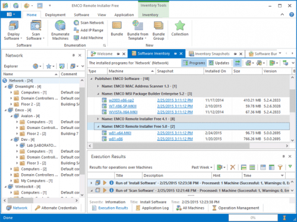The image size is (297, 222).
Task: Select Scan Network in ribbon
Action: click(x=89, y=22)
